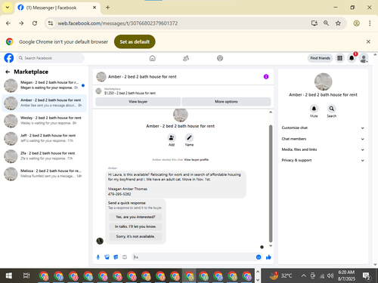Open Melissa's 2 bed 2 bath conversation
Viewport: 378px width, 283px height.
click(45, 174)
